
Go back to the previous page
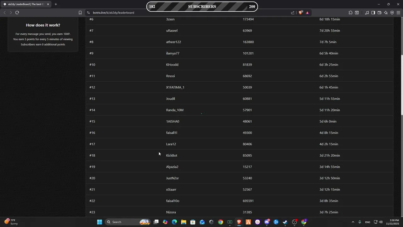tap(4, 13)
